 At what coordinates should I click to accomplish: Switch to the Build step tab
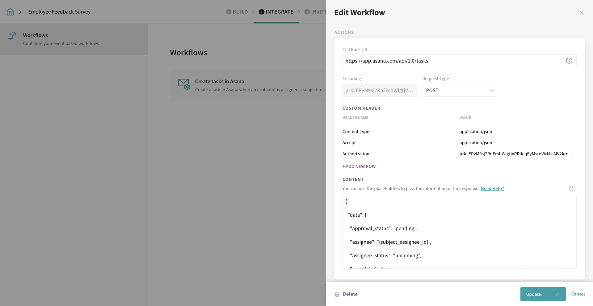(x=237, y=12)
